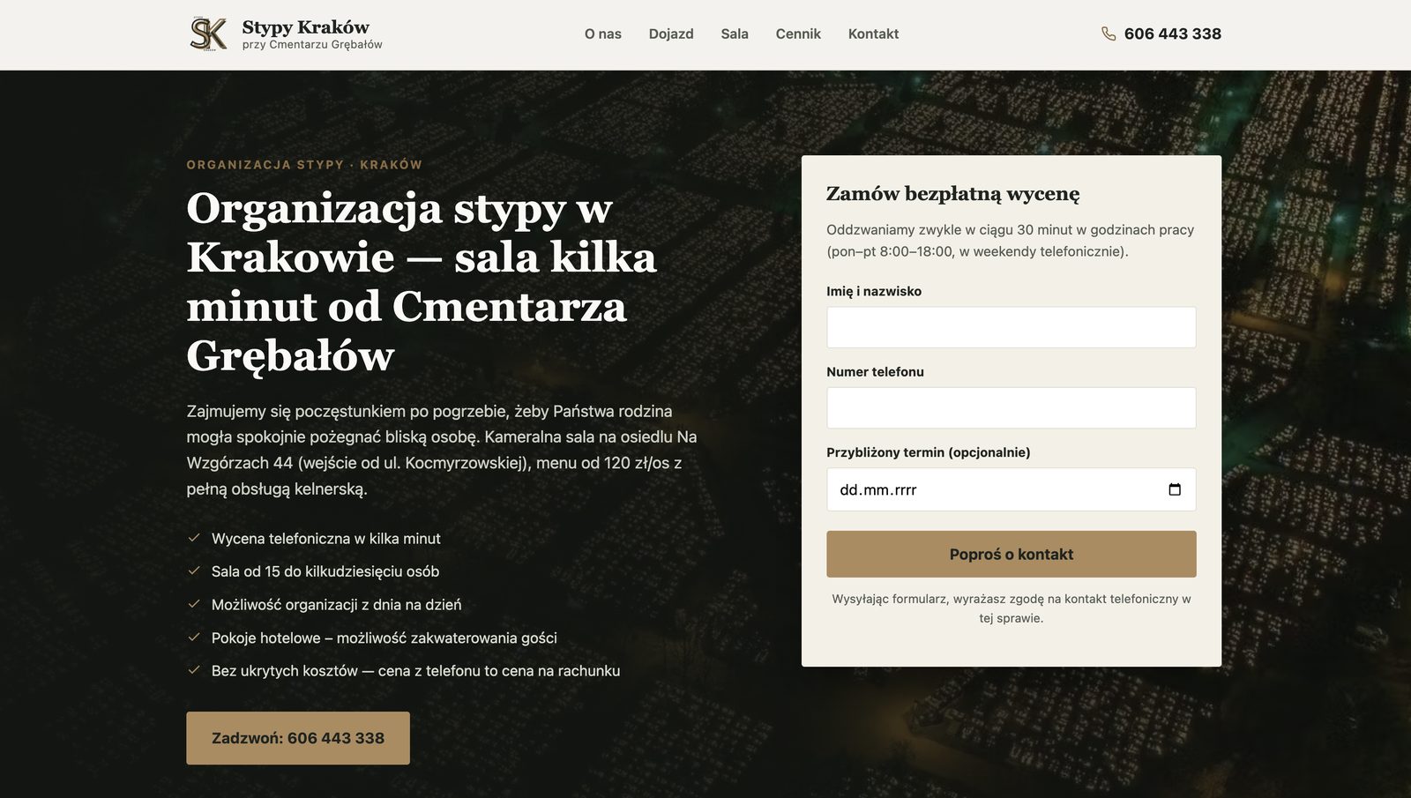Click checkmark icon beside Bez ukrytych kosztów

point(194,670)
